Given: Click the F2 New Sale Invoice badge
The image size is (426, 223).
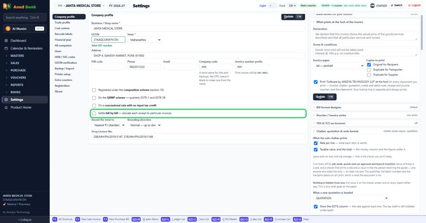Looking at the screenshot, I should [77, 219].
